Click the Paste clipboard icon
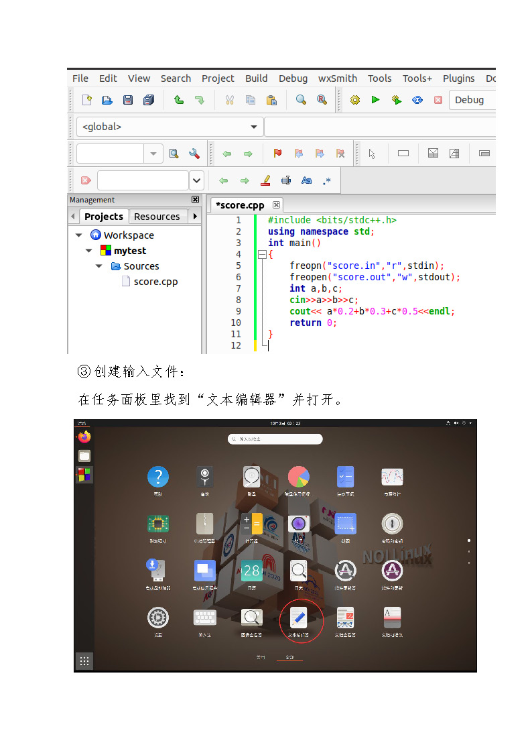 click(x=271, y=100)
